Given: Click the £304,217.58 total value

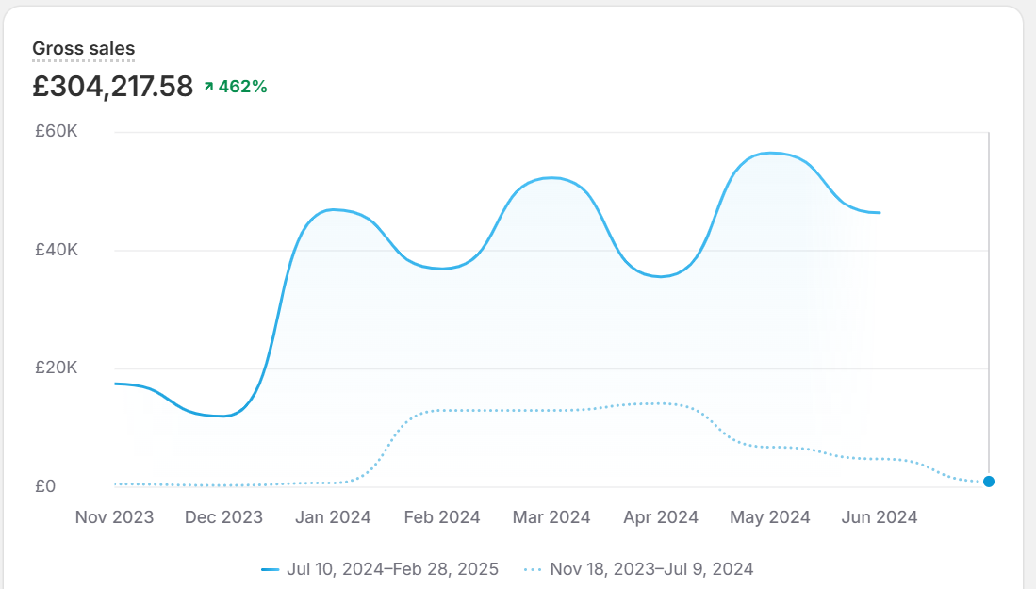Looking at the screenshot, I should pos(112,87).
